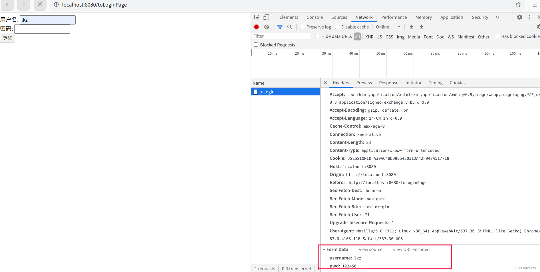540x272 pixels.
Task: Bookmark this page with the star icon
Action: (x=518, y=5)
